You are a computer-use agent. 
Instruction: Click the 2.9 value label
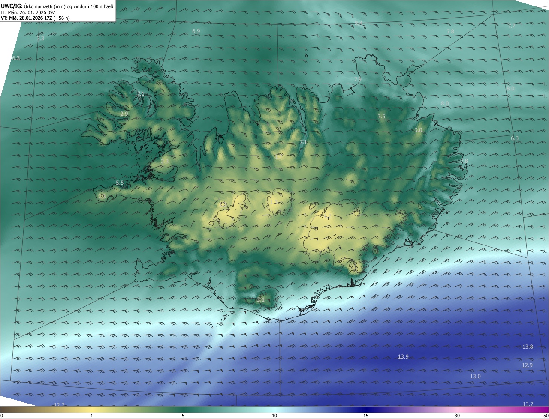coord(124,114)
